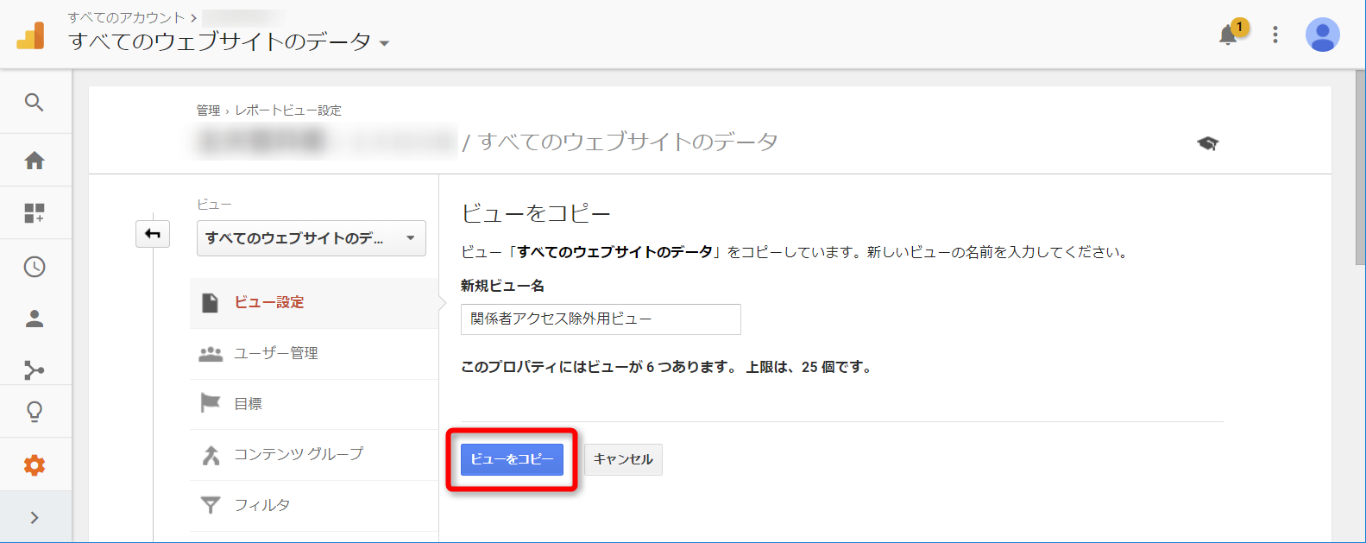The width and height of the screenshot is (1366, 543).
Task: Open the orange Admin gear icon
Action: 35,466
